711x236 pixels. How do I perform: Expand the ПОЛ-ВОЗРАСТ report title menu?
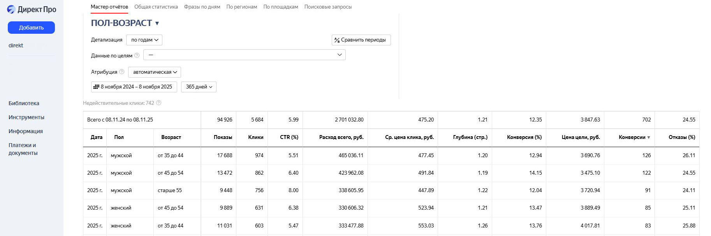click(157, 23)
